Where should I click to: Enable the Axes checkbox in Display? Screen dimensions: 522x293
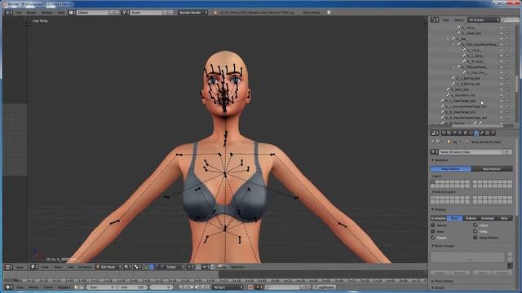click(x=433, y=231)
